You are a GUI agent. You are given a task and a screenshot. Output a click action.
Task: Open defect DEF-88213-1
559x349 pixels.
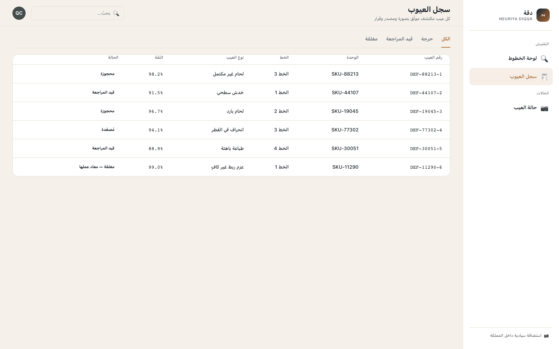pyautogui.click(x=426, y=74)
